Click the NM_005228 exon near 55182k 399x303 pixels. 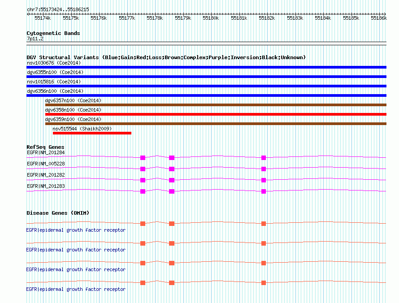(264, 169)
